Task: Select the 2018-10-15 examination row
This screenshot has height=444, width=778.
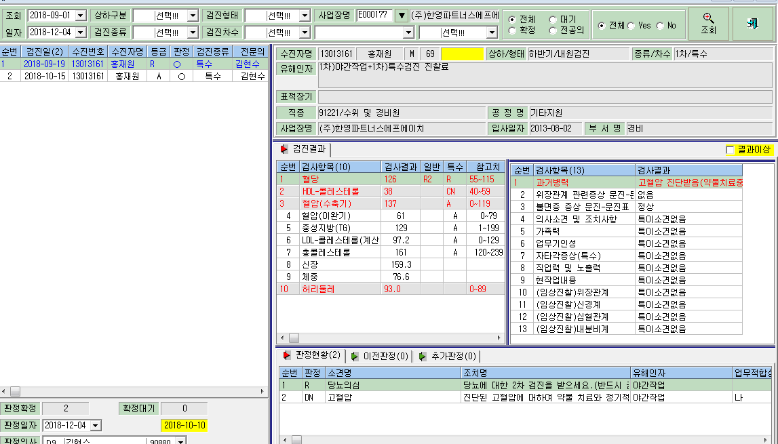Action: [x=134, y=76]
